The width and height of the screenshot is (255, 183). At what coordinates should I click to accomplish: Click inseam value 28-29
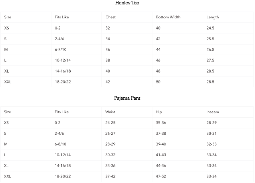pos(212,123)
